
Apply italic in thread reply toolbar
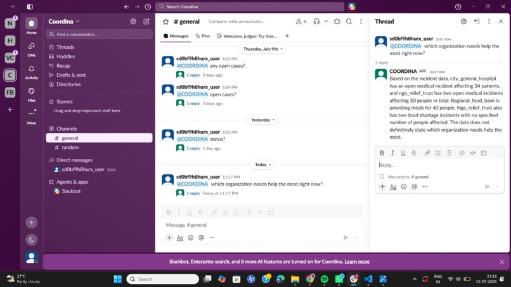click(392, 153)
